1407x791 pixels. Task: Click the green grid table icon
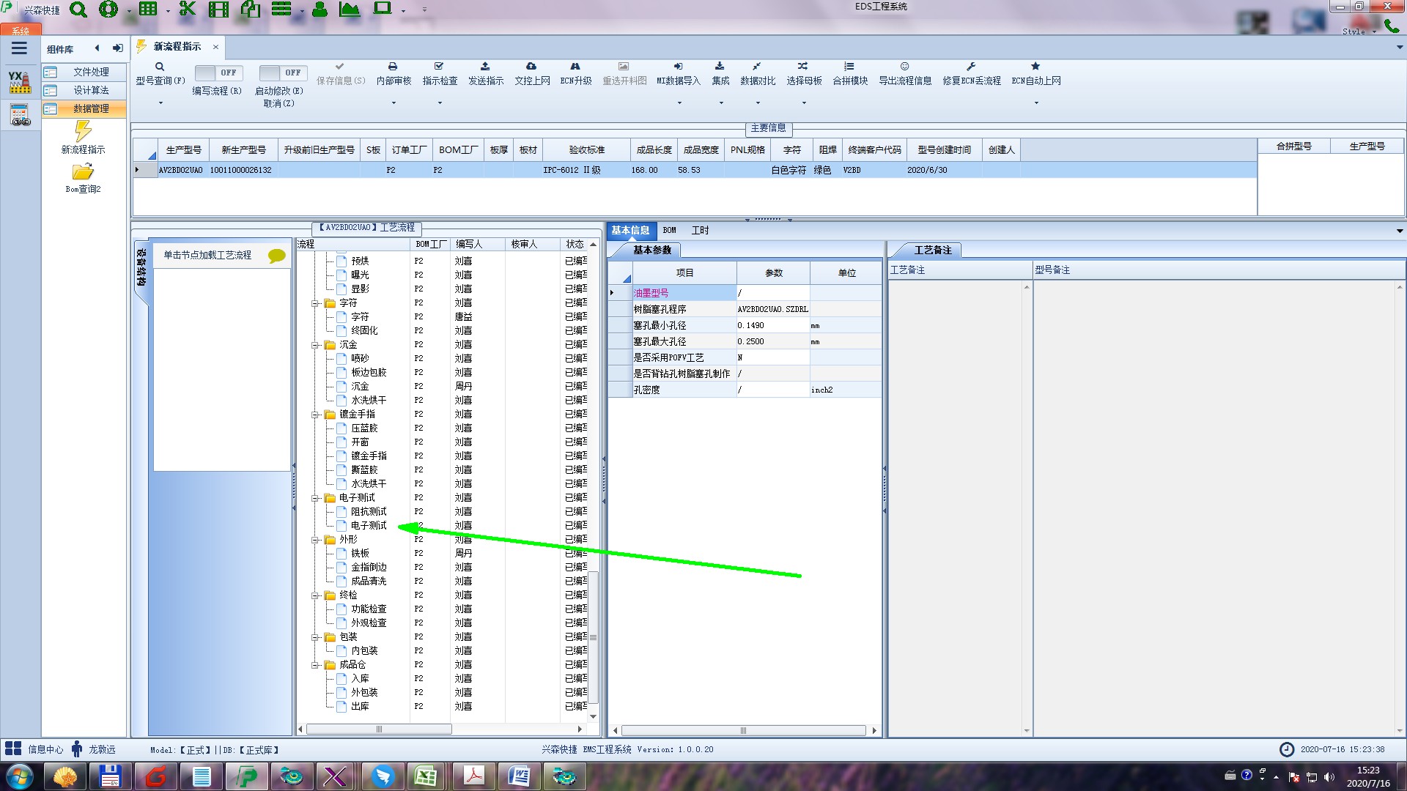tap(148, 10)
